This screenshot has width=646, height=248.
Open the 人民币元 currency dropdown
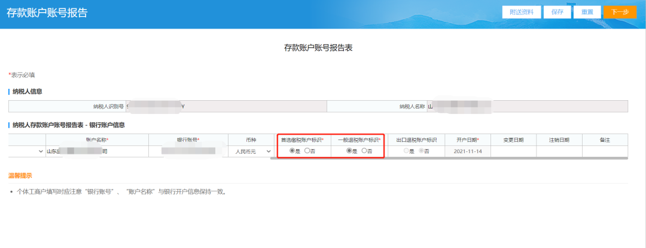pyautogui.click(x=252, y=151)
